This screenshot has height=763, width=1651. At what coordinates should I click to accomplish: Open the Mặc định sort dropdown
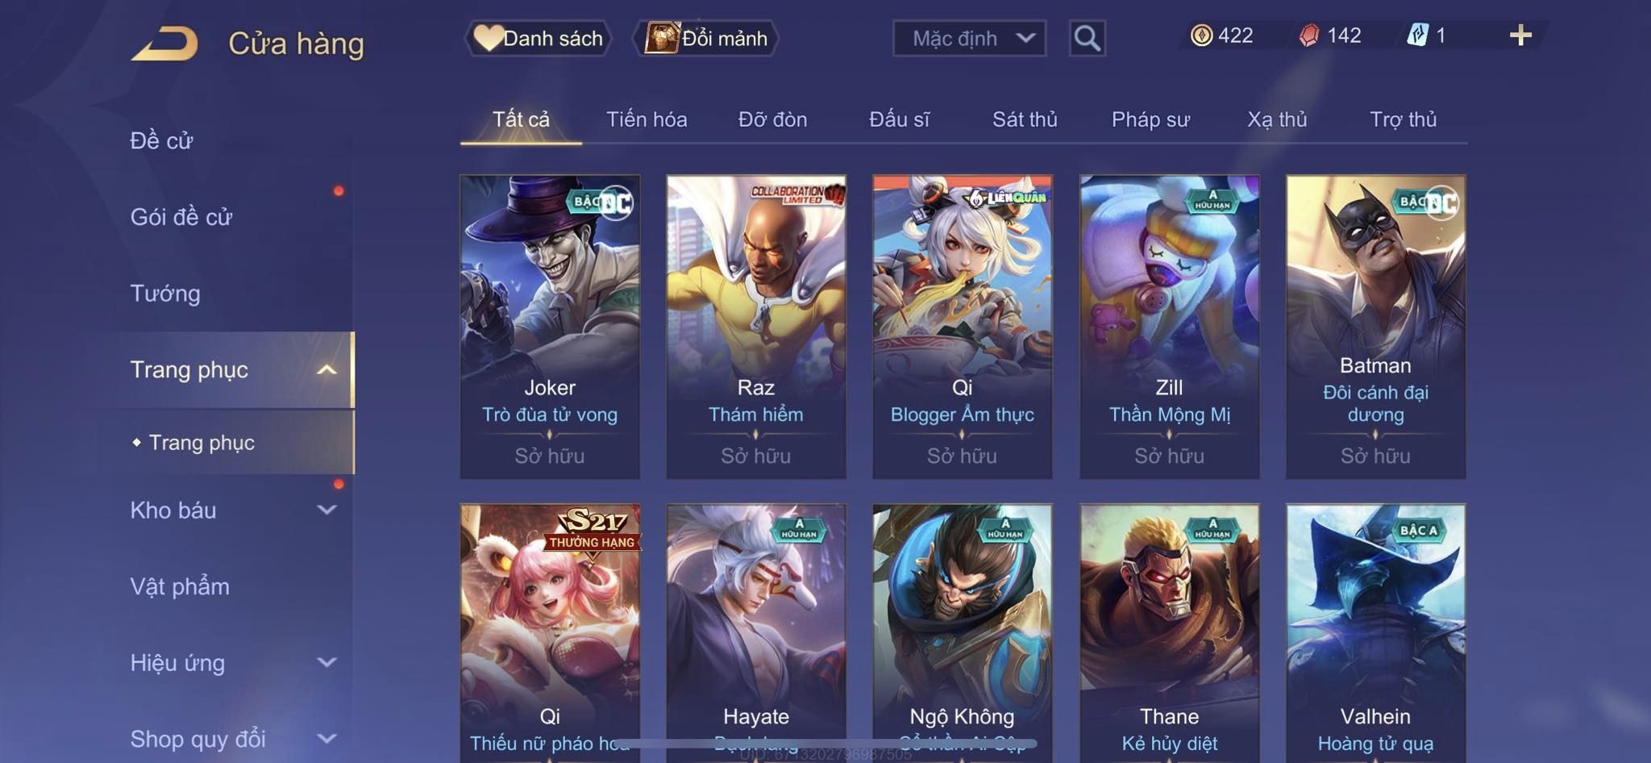coord(969,38)
